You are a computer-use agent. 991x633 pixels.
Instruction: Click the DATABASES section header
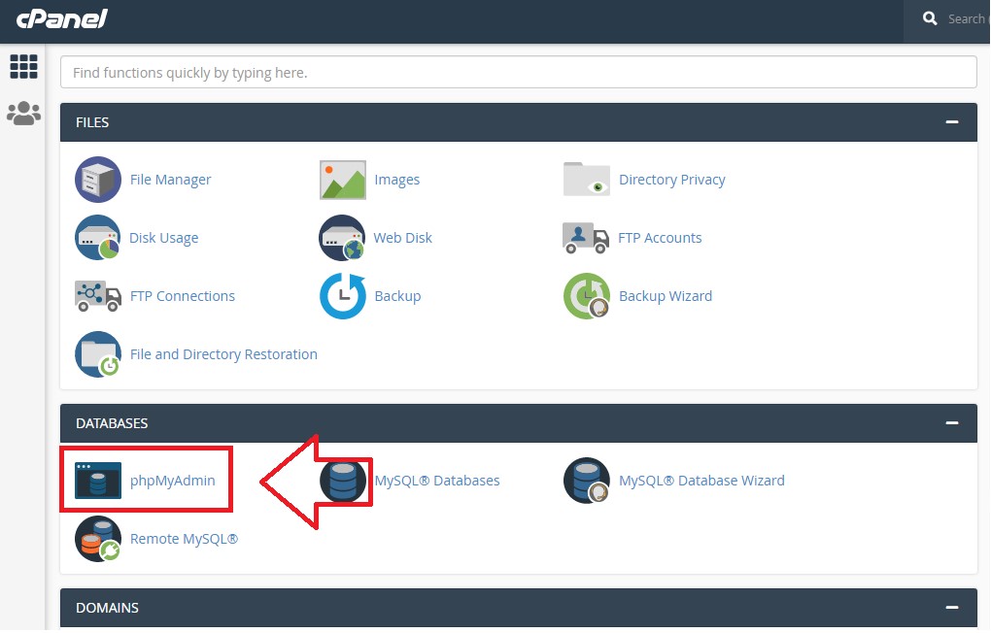click(x=518, y=422)
